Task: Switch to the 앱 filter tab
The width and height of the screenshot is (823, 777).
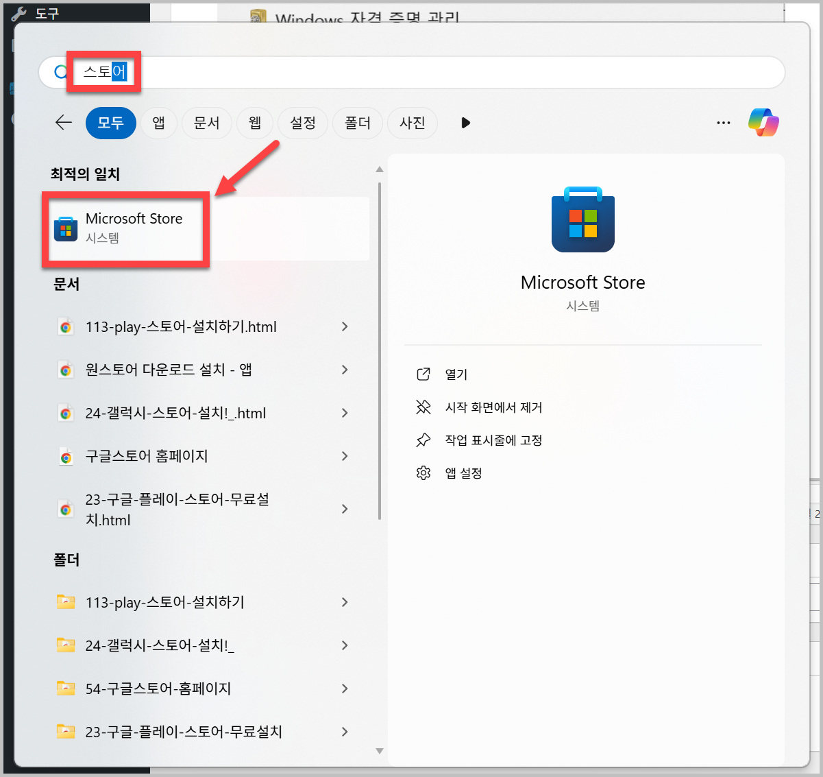Action: (159, 123)
